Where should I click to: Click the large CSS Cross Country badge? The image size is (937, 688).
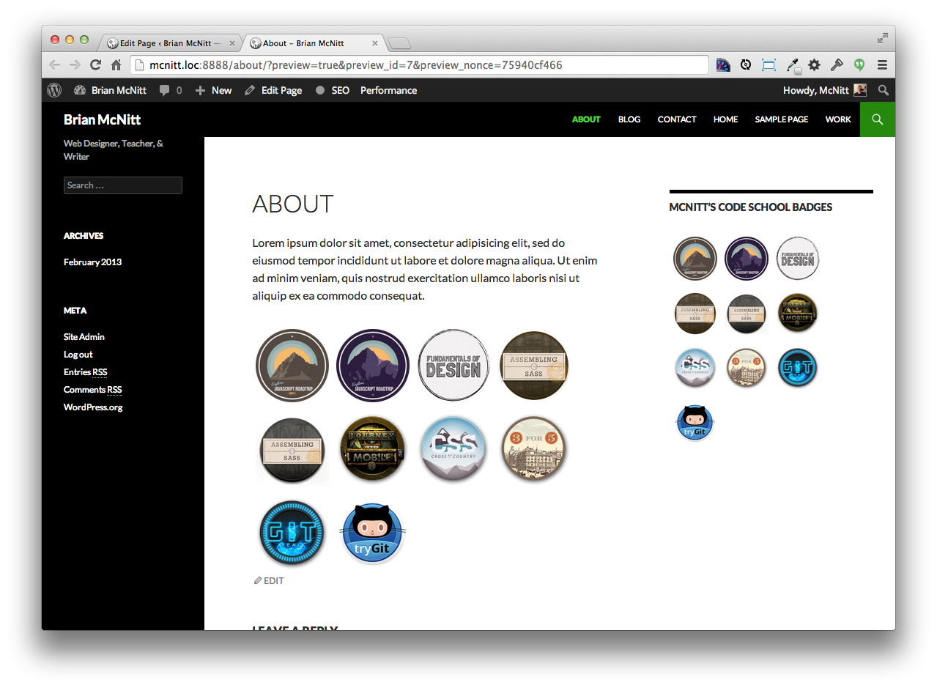[453, 448]
